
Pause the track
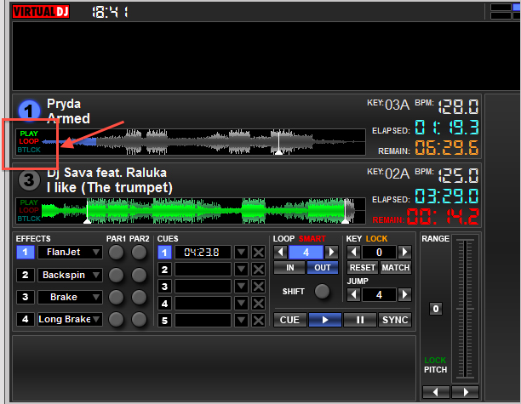tap(360, 320)
